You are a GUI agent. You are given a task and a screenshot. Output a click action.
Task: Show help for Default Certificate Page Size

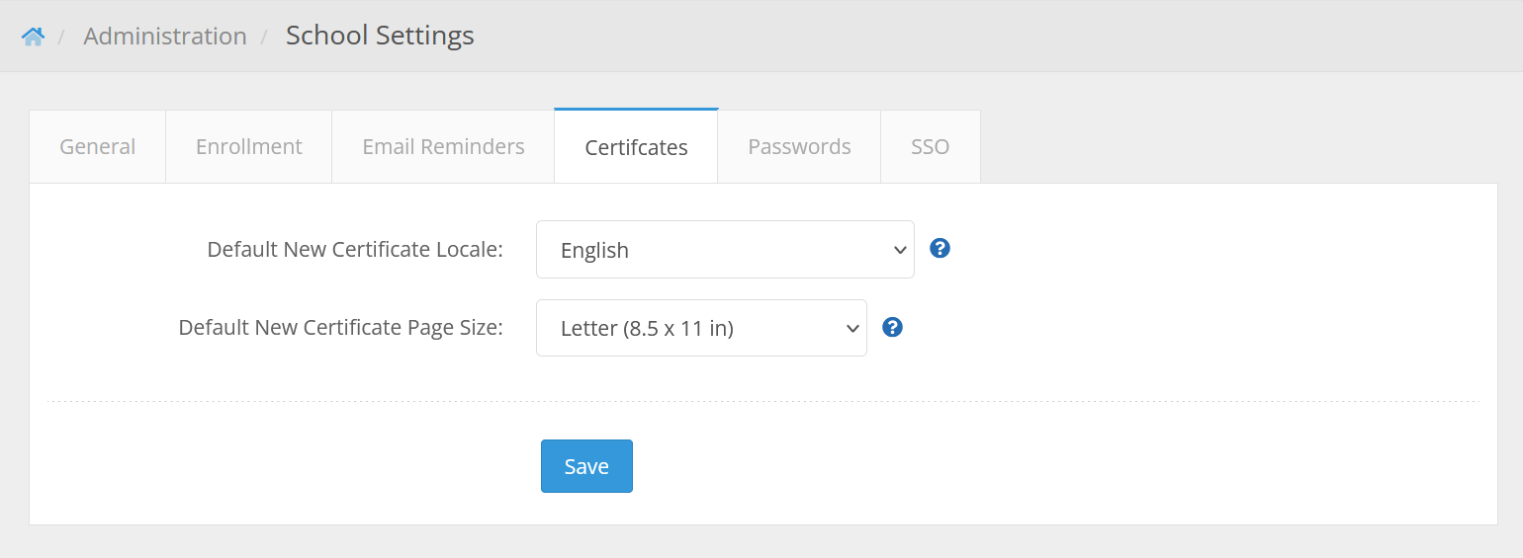(x=893, y=327)
